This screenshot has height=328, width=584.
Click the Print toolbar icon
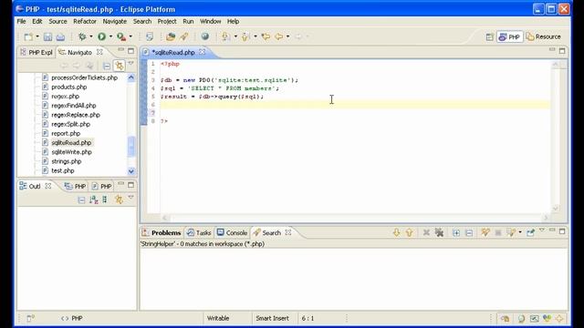[x=60, y=36]
